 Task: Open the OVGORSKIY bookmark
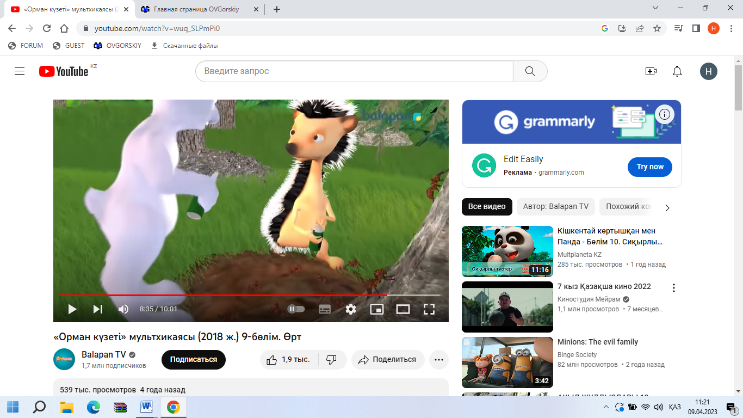(117, 46)
